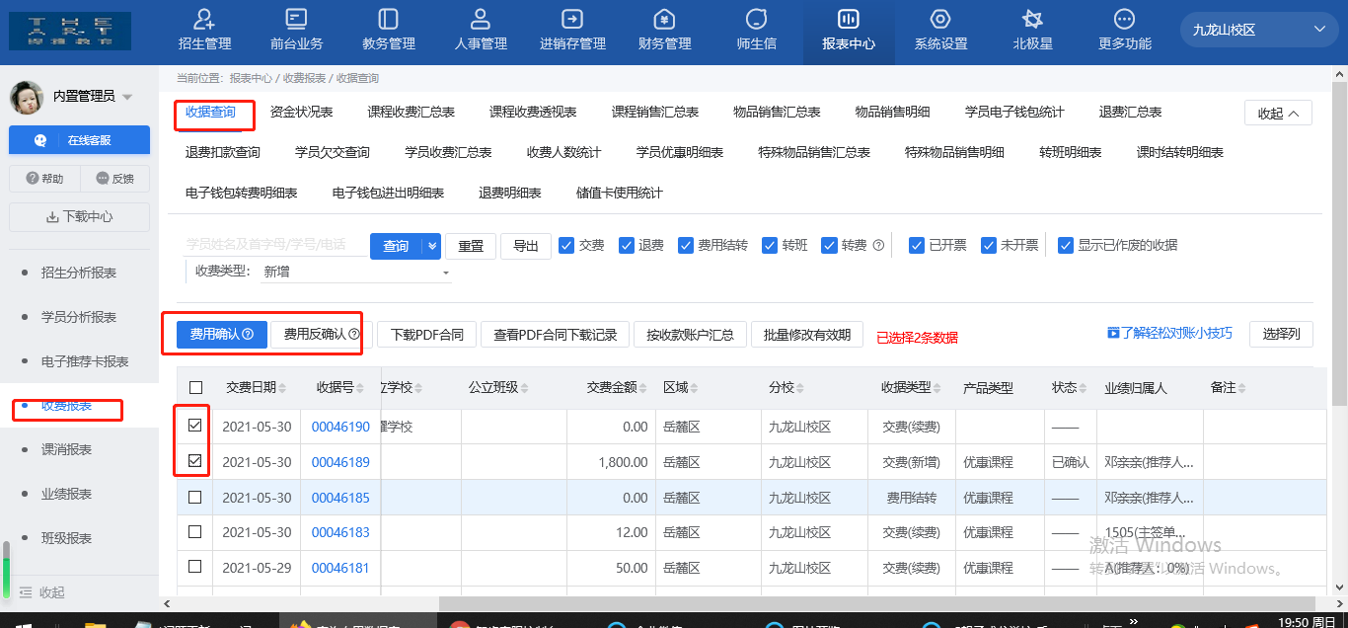This screenshot has height=628, width=1348.
Task: Click the sort icon on 分校 column
Action: click(x=801, y=388)
